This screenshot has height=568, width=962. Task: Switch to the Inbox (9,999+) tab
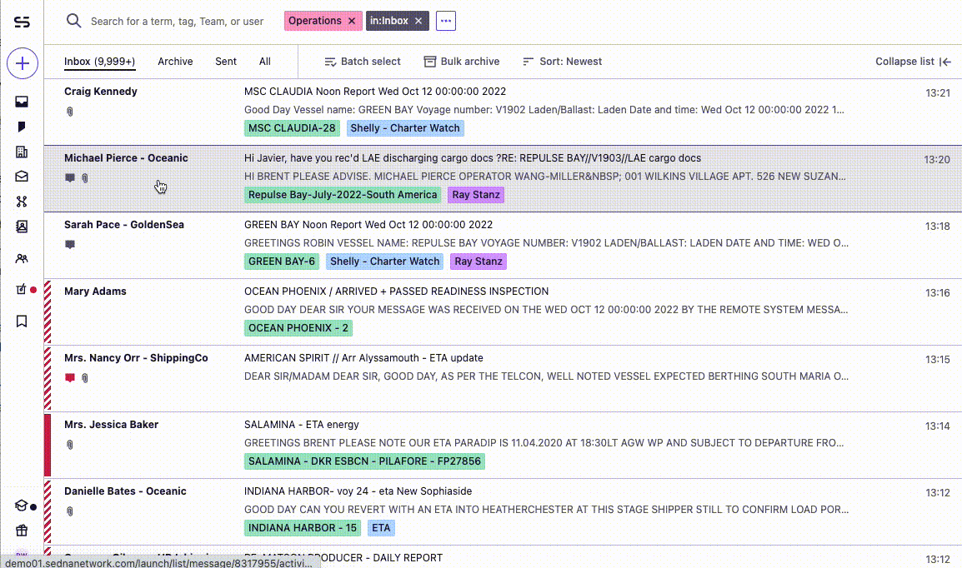tap(99, 62)
